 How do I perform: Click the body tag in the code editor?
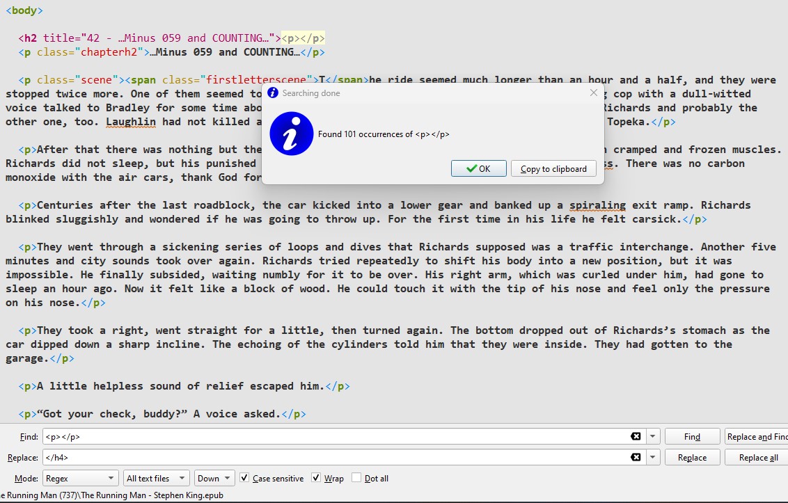24,10
